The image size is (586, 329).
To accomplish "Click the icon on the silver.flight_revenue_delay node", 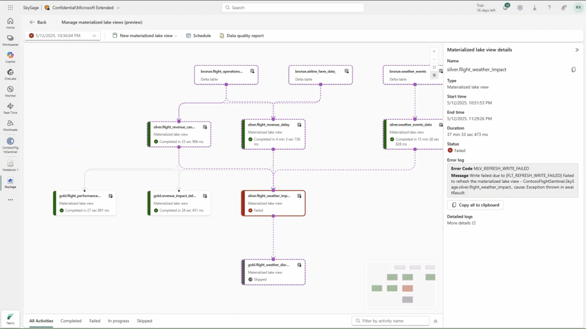I will (x=299, y=125).
